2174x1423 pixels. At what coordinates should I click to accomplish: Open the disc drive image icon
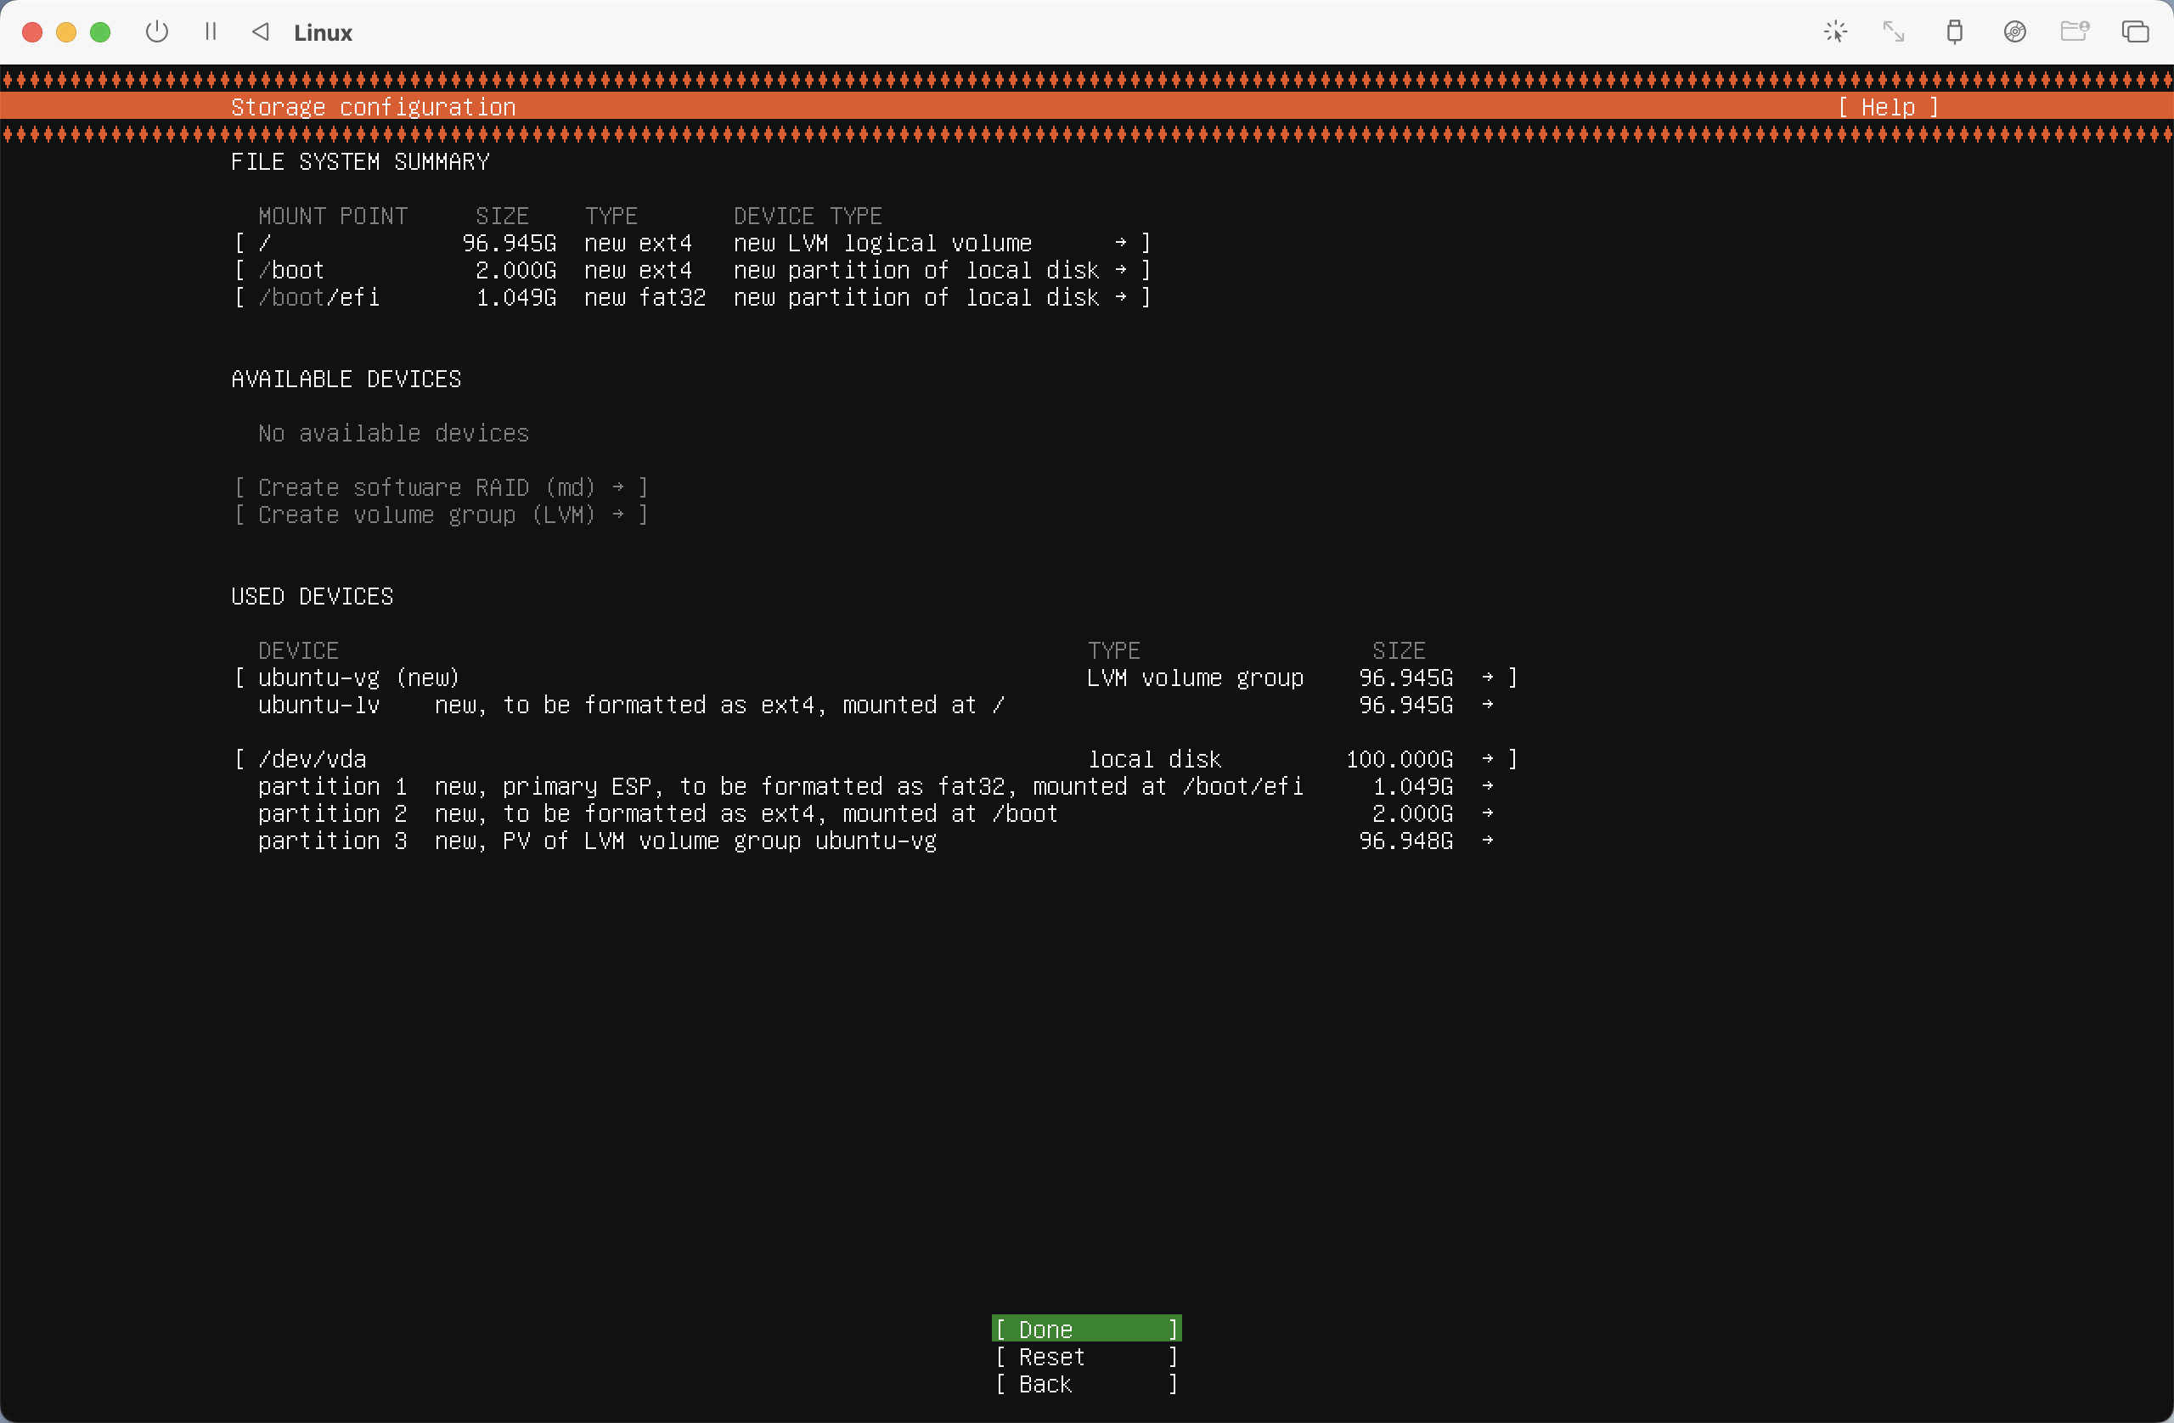point(2014,32)
